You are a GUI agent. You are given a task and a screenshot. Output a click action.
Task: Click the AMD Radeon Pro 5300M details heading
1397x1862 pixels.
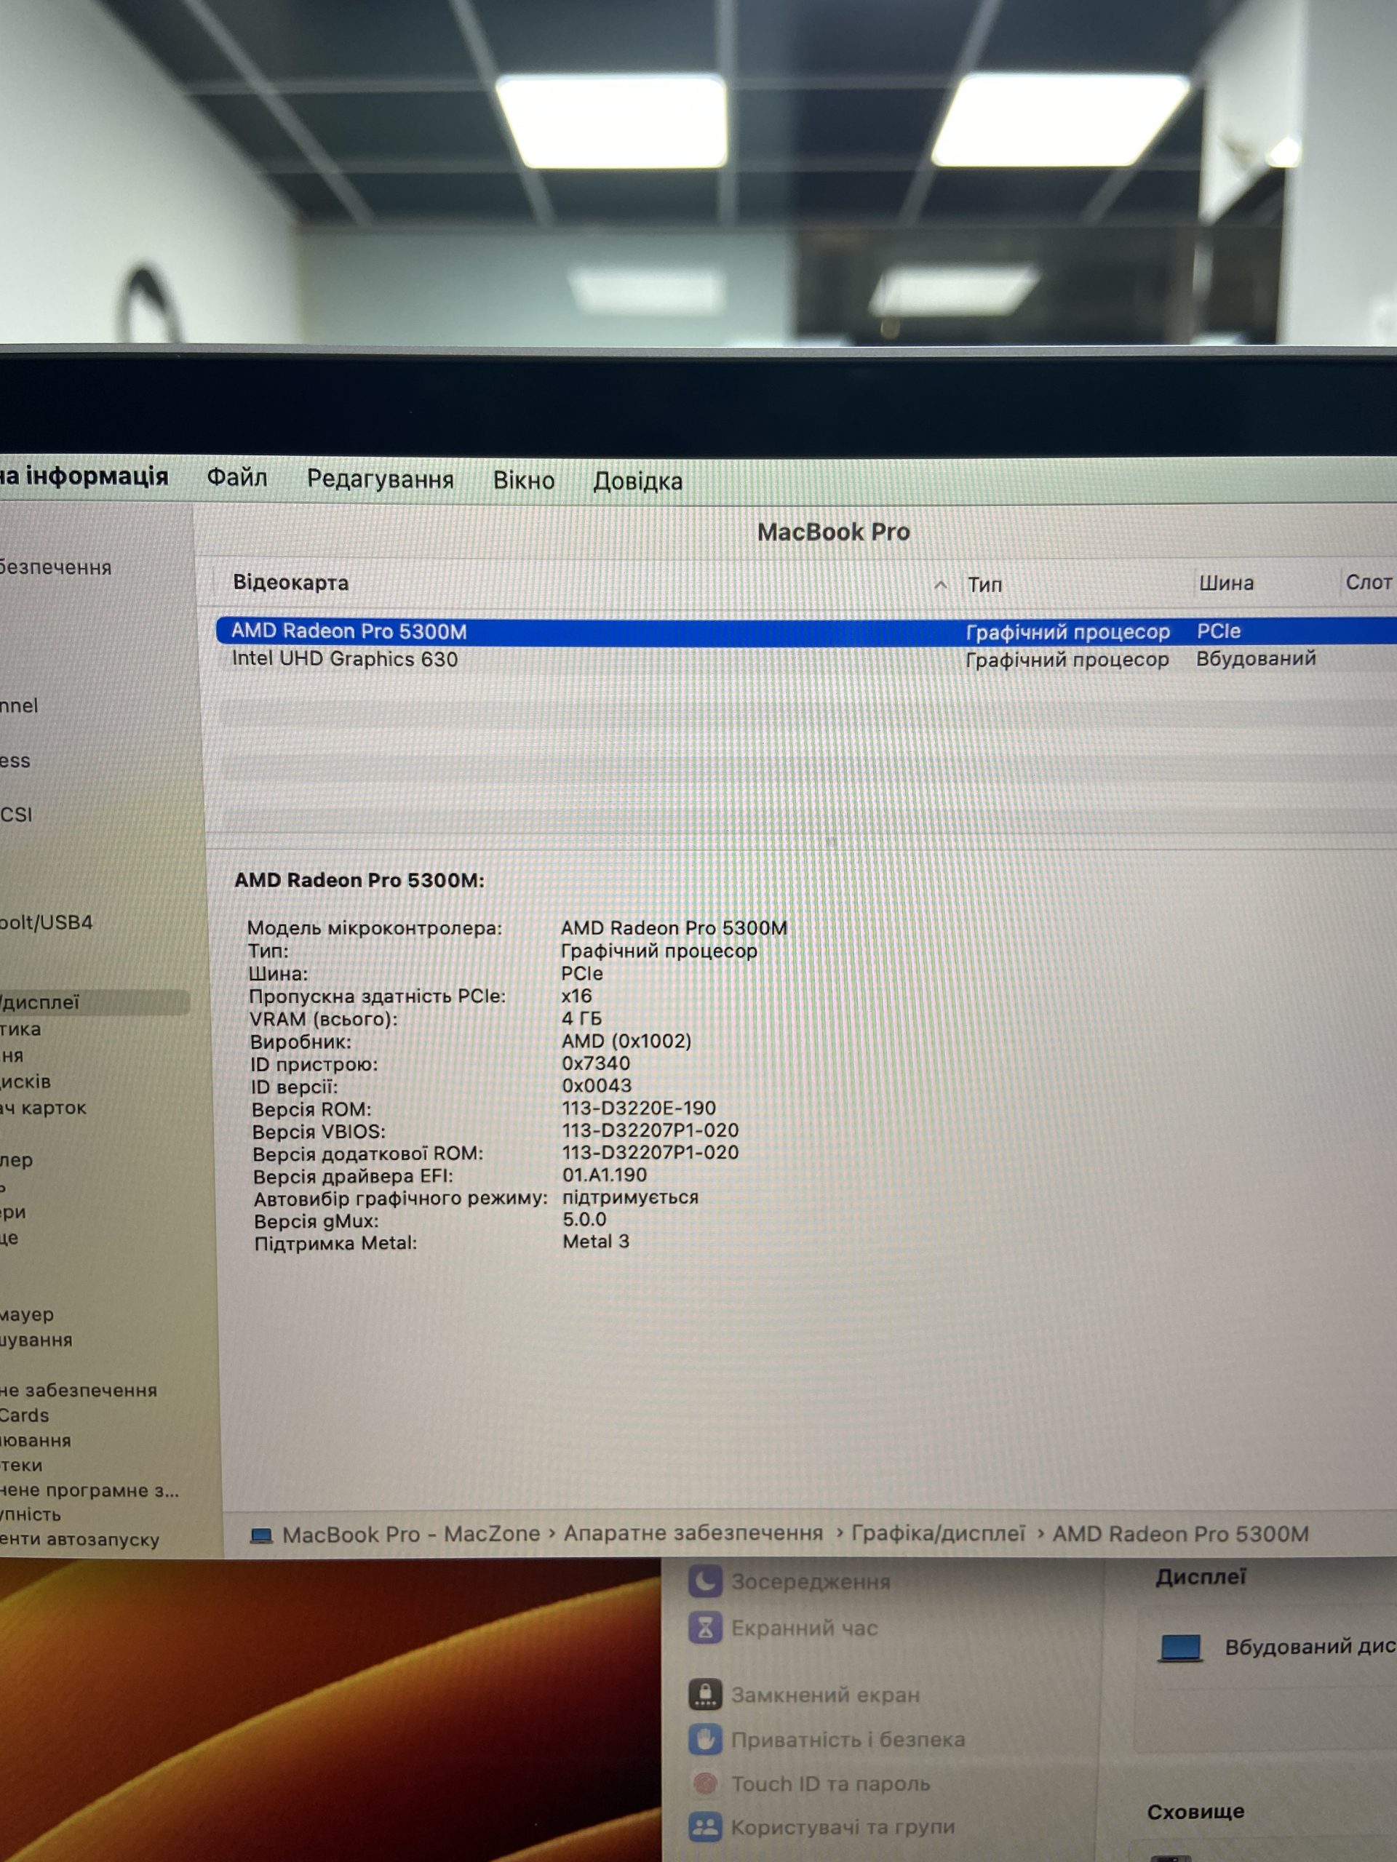359,881
